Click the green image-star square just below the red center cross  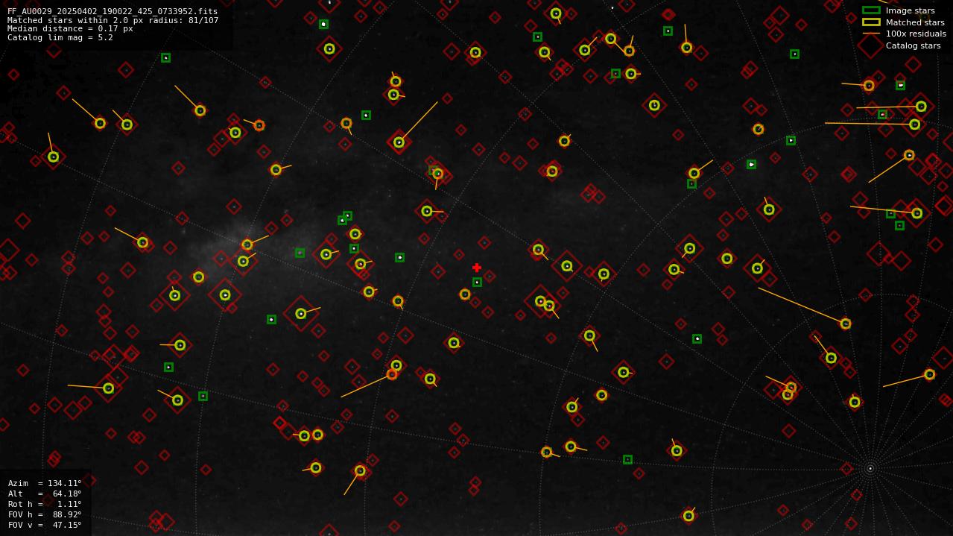(477, 283)
